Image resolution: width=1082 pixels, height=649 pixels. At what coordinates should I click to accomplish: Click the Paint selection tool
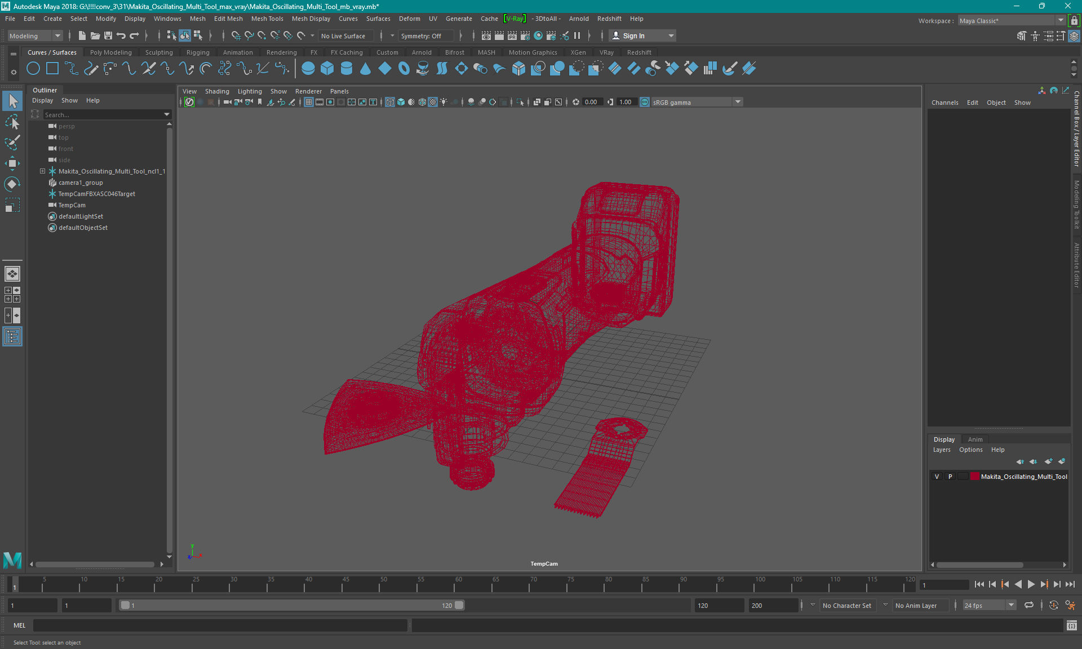coord(12,142)
